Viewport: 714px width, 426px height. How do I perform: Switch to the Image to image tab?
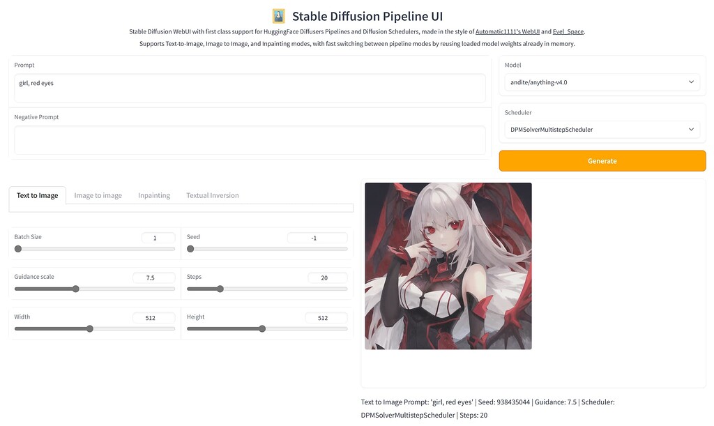pos(98,195)
